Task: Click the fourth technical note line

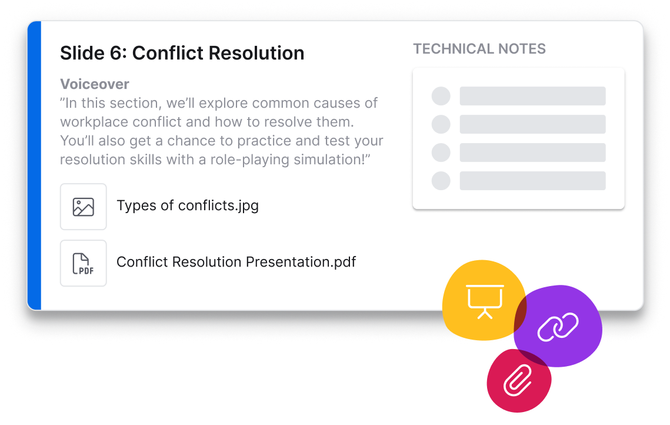Action: click(x=532, y=181)
